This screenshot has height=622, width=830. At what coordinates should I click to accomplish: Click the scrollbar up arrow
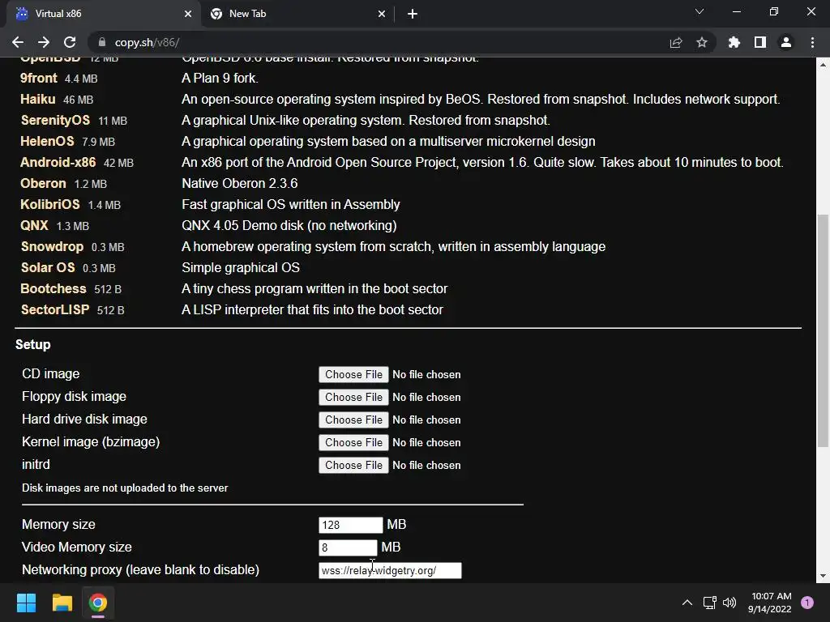[x=823, y=65]
